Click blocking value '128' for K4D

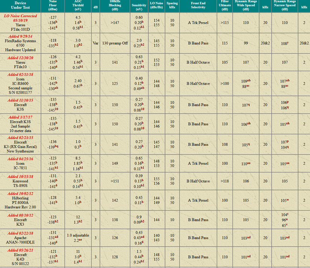(x=115, y=257)
